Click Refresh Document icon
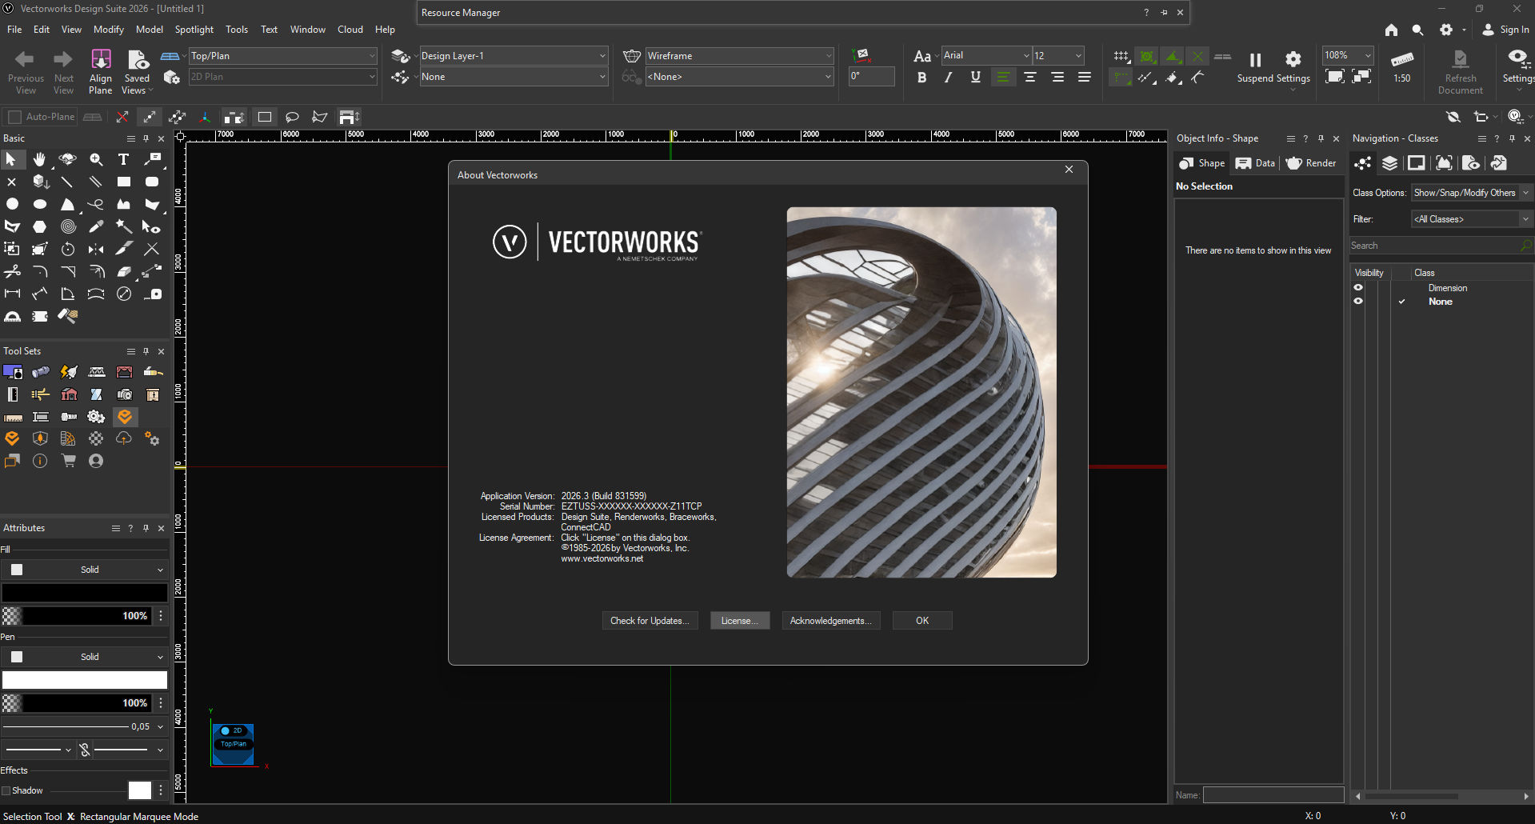Screen dimensions: 1535x824 point(1461,71)
